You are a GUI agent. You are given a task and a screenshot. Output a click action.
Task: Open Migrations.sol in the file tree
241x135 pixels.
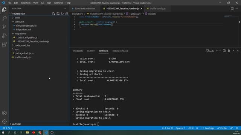point(23,30)
